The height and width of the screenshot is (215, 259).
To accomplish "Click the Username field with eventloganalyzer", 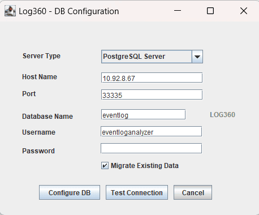I will point(152,131).
